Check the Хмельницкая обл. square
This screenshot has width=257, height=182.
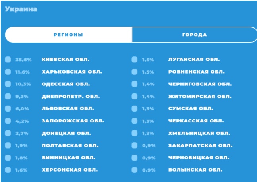[x=135, y=133]
